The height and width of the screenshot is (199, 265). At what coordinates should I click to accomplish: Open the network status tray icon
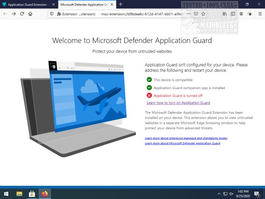pos(225,194)
